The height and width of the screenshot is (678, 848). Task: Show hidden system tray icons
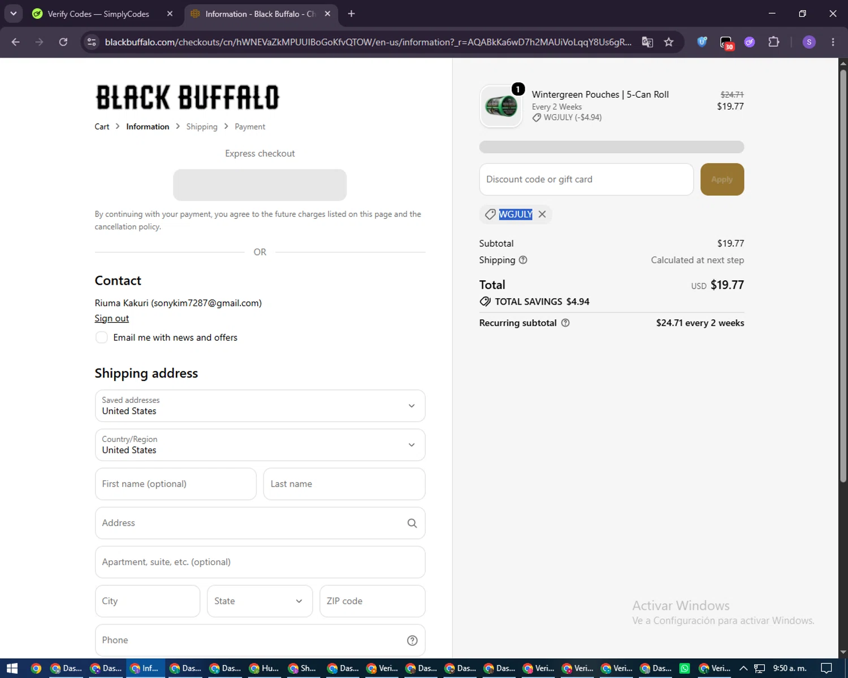[x=743, y=668]
